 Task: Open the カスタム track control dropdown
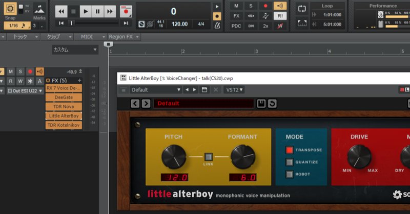[75, 50]
